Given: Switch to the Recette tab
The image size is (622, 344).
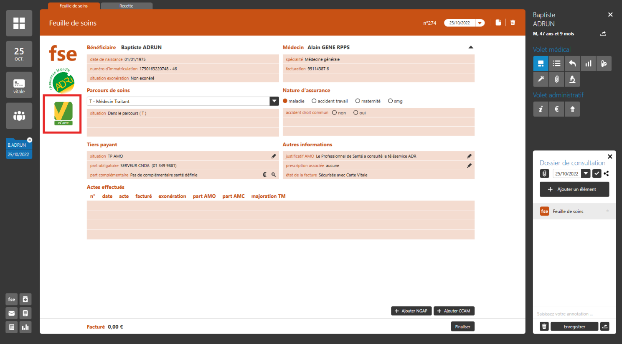Looking at the screenshot, I should 126,6.
